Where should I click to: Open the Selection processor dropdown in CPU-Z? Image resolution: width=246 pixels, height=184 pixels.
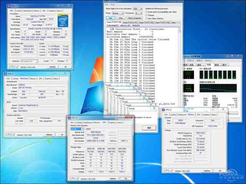[x=30, y=61]
